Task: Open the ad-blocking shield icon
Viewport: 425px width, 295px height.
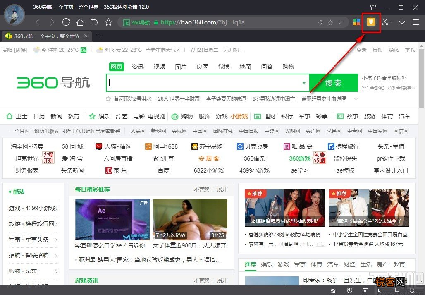Action: 371,22
